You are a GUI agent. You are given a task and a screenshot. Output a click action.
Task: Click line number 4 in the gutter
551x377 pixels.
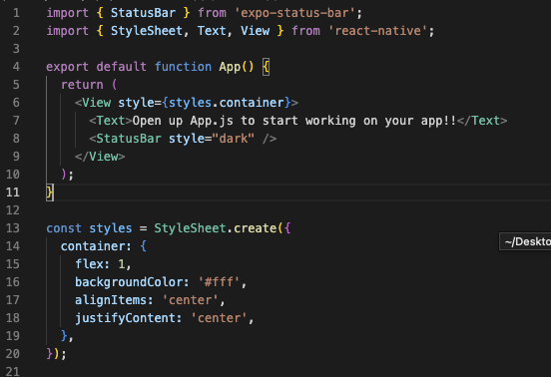coord(16,67)
